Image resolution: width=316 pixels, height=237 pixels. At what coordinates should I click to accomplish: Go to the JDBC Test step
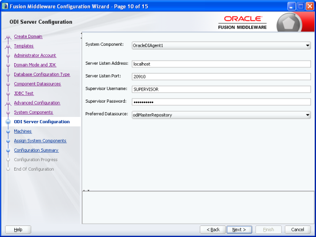click(24, 93)
